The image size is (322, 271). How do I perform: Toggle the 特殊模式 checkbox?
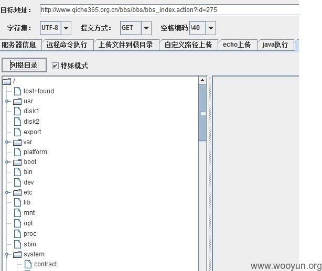coord(55,66)
